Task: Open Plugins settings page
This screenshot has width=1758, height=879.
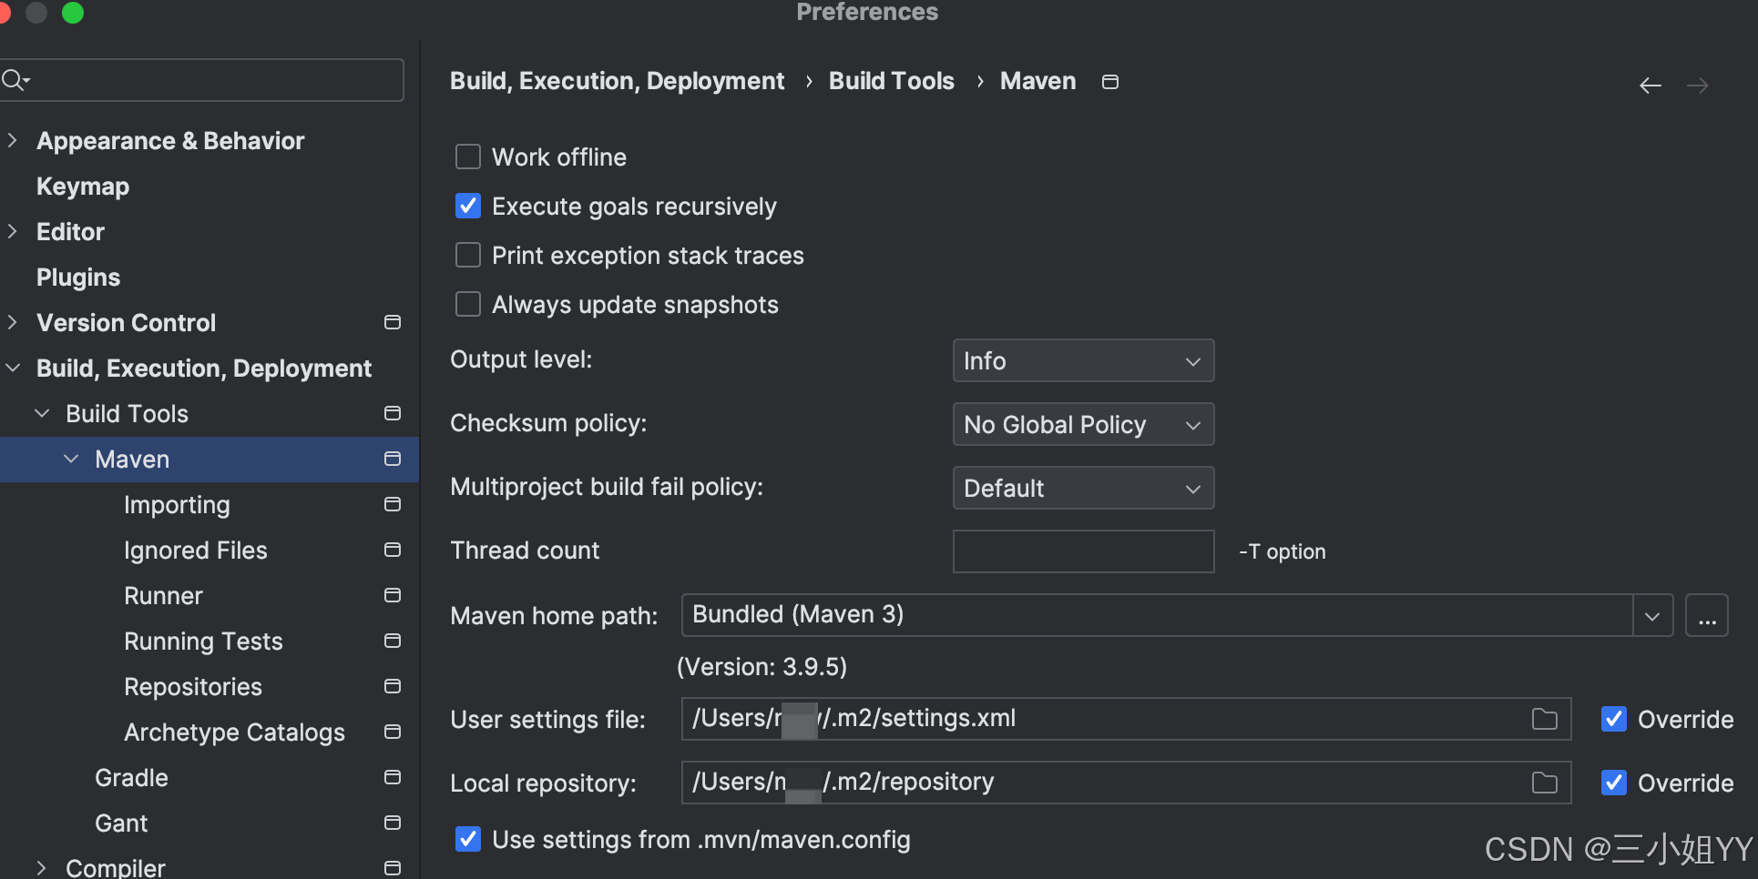Action: (78, 278)
